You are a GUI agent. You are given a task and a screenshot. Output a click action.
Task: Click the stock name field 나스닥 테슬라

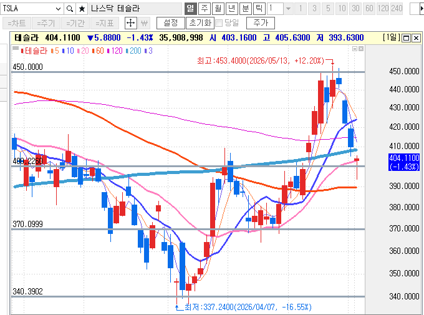tap(135, 9)
